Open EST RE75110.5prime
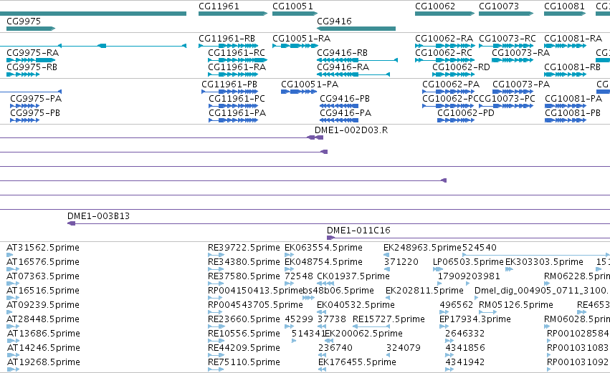The width and height of the screenshot is (610, 373). 216,369
